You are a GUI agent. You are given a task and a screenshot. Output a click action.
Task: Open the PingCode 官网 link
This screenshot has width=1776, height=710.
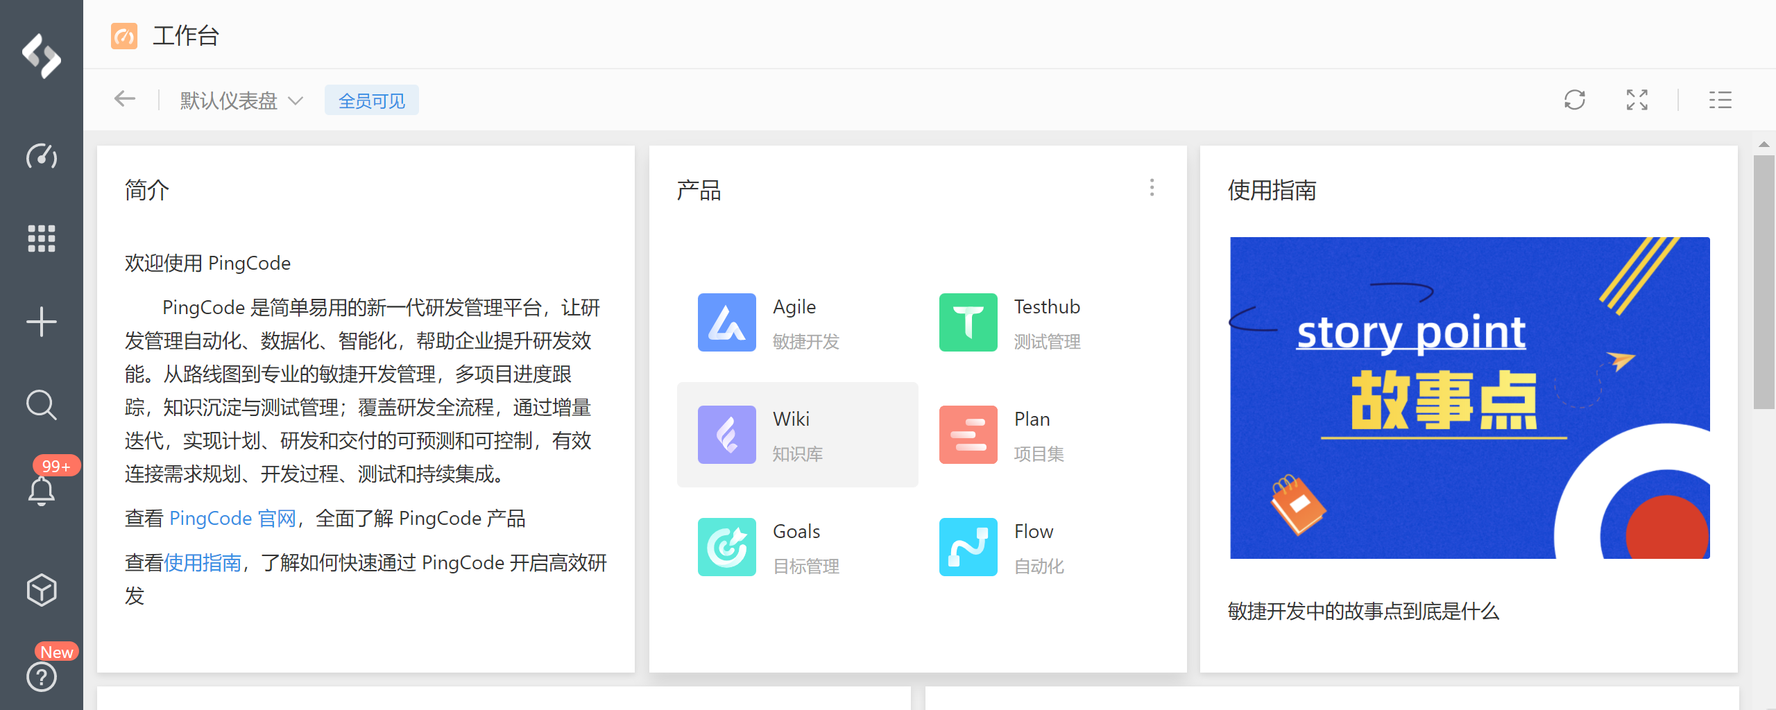(232, 519)
